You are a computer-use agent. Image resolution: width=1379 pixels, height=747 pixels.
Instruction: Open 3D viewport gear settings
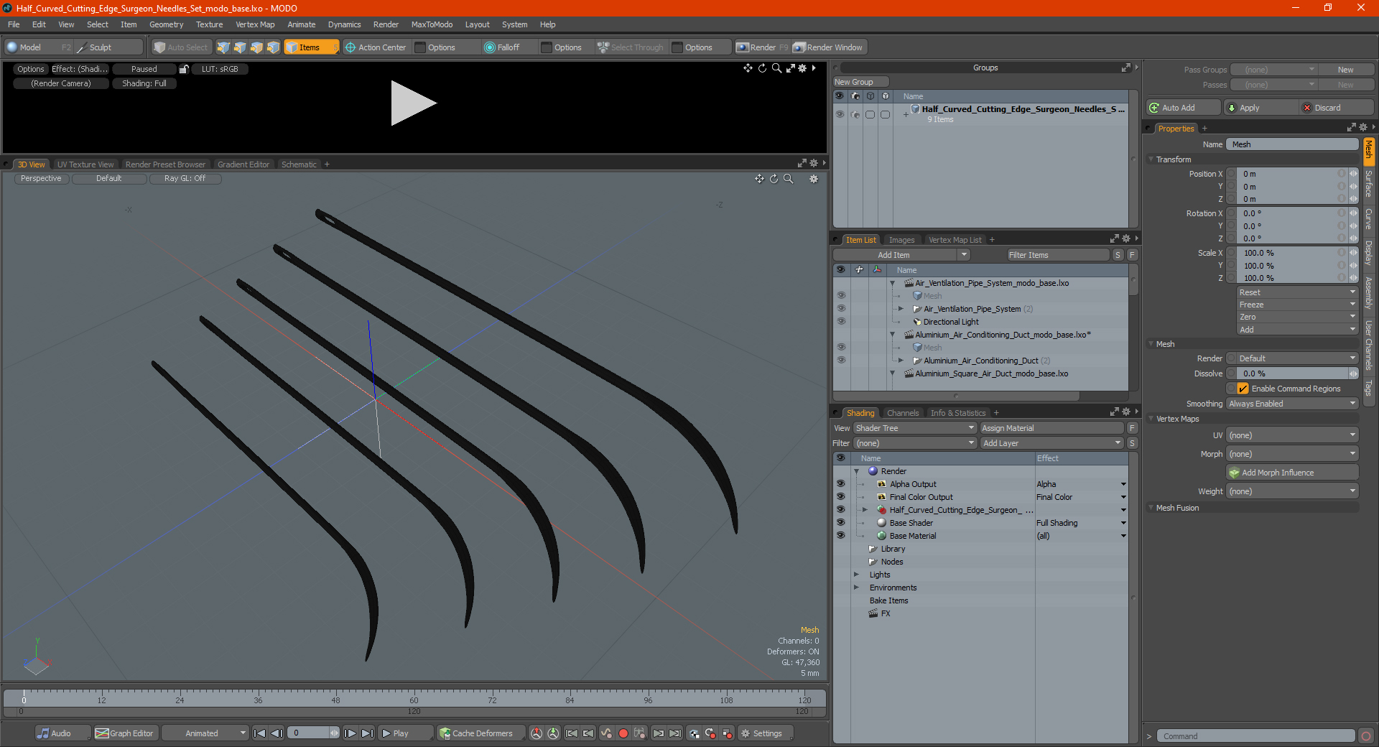coord(814,179)
